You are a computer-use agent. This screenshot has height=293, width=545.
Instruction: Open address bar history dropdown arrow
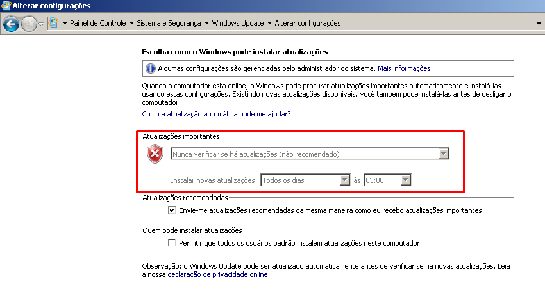(x=539, y=24)
